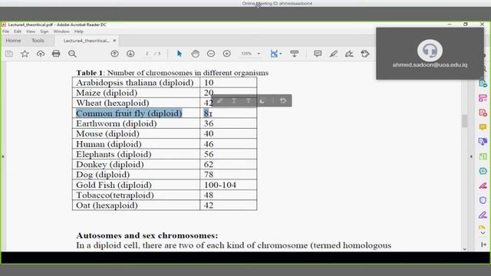Click the rightmost icon in the popup toolbar
Viewport: 491px width, 276px height.
(x=283, y=100)
